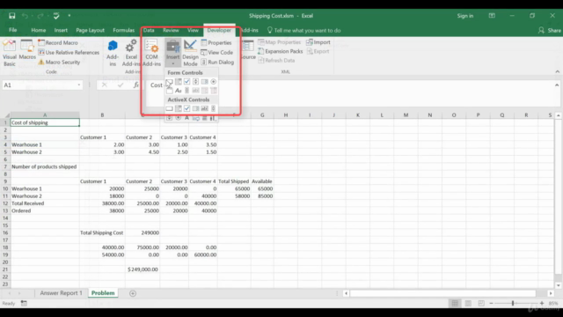
Task: Undo the last action
Action: tap(25, 16)
